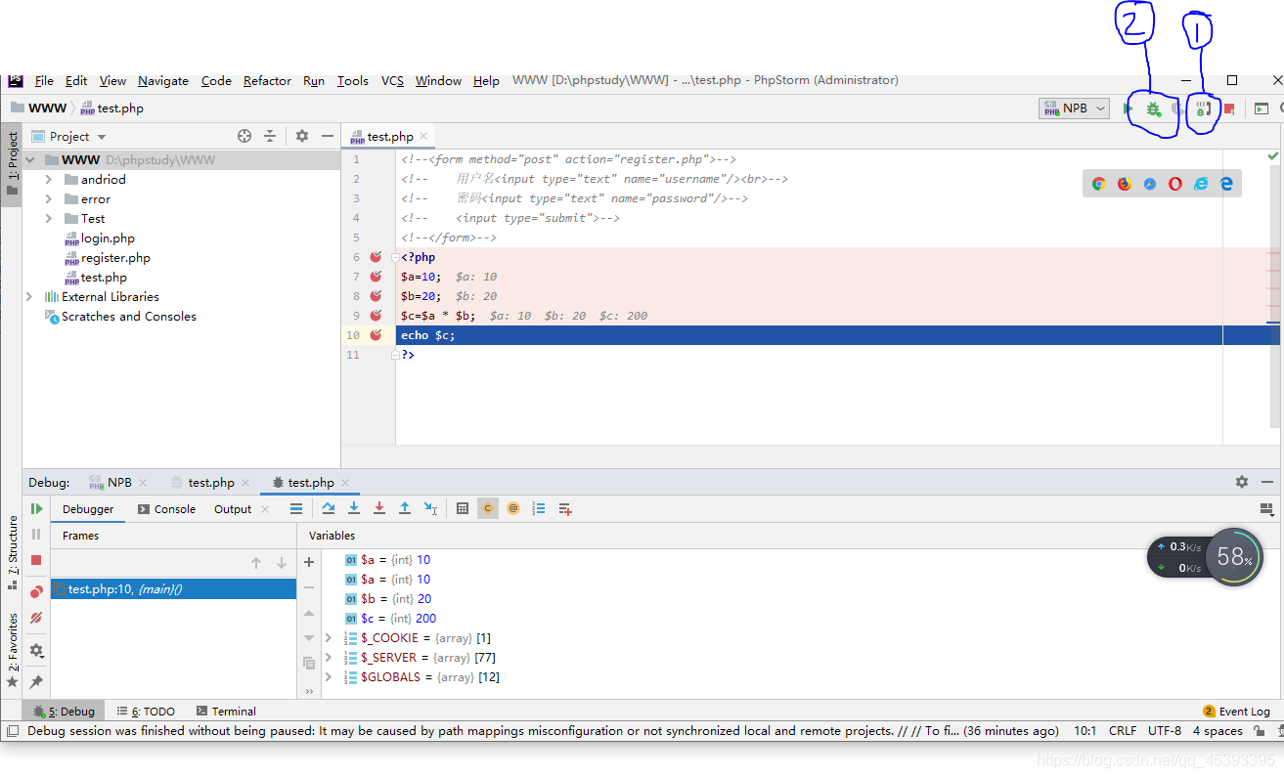The height and width of the screenshot is (778, 1284).
Task: Toggle the @ button in the debugger toolbar
Action: pyautogui.click(x=513, y=508)
